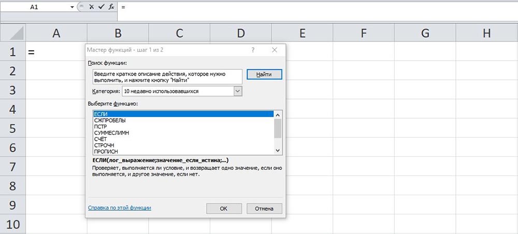
Task: Click the Поиск функции description text field
Action: [x=167, y=77]
